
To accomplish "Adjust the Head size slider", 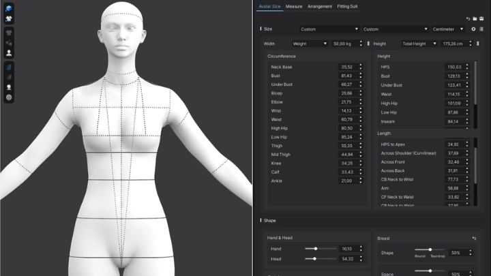I will tap(314, 259).
